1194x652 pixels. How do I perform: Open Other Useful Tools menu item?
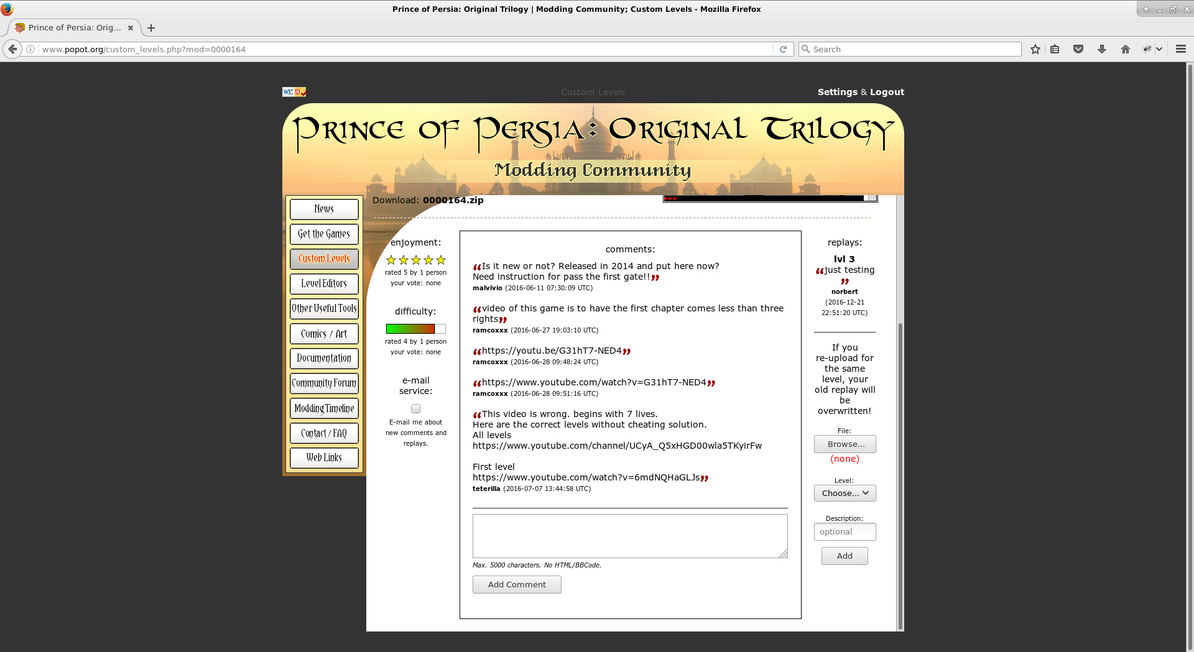[324, 308]
